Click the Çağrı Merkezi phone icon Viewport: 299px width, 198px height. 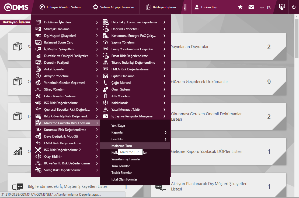(106, 83)
